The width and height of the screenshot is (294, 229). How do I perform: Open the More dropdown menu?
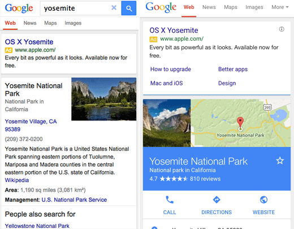click(280, 7)
